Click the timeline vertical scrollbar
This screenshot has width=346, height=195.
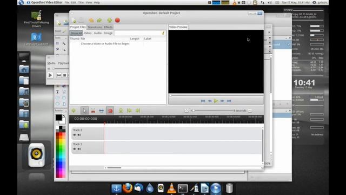pyautogui.click(x=263, y=145)
